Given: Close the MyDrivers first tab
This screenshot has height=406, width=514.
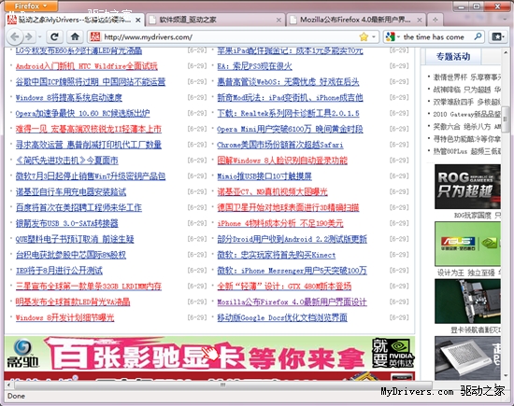Looking at the screenshot, I should pos(138,21).
